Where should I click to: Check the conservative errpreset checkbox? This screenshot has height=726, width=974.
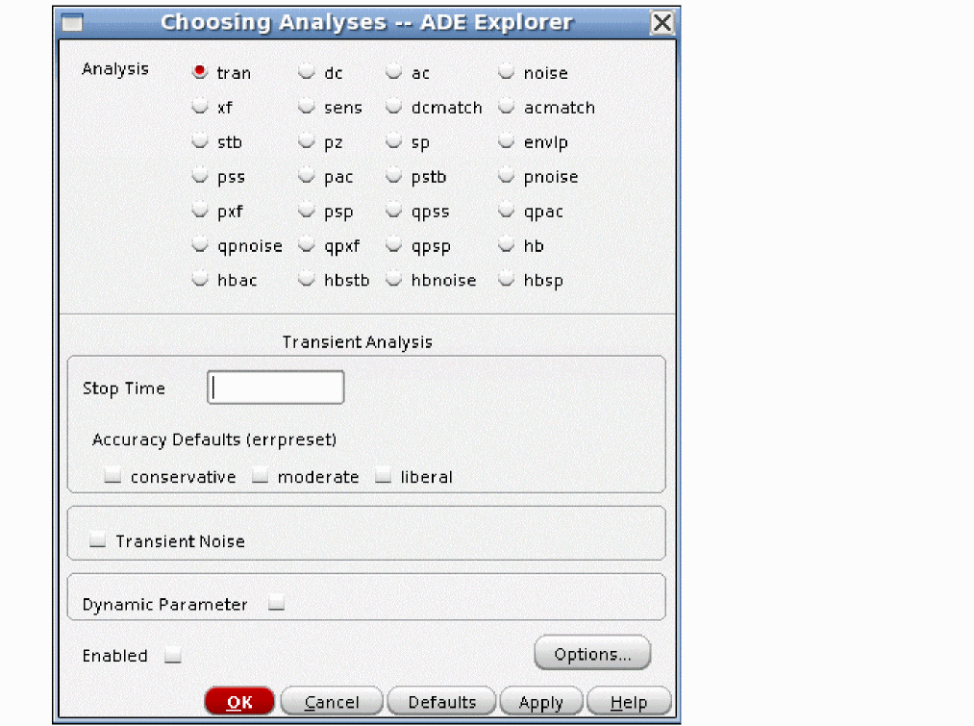click(x=112, y=476)
